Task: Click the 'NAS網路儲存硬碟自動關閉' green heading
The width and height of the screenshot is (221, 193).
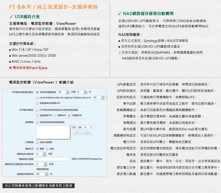Action: (148, 14)
